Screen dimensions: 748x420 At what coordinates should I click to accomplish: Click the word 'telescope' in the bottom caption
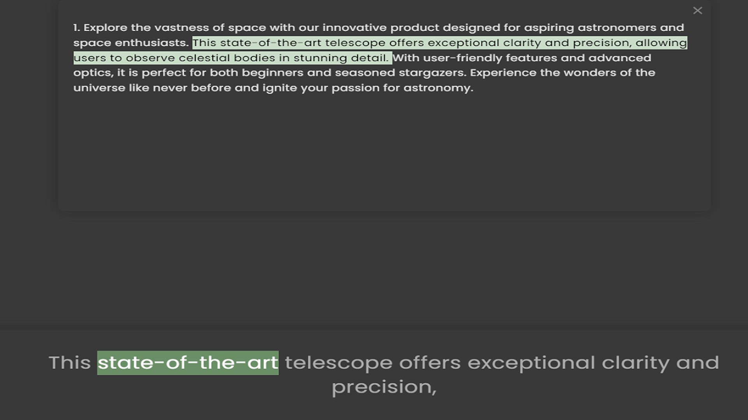[x=338, y=363]
